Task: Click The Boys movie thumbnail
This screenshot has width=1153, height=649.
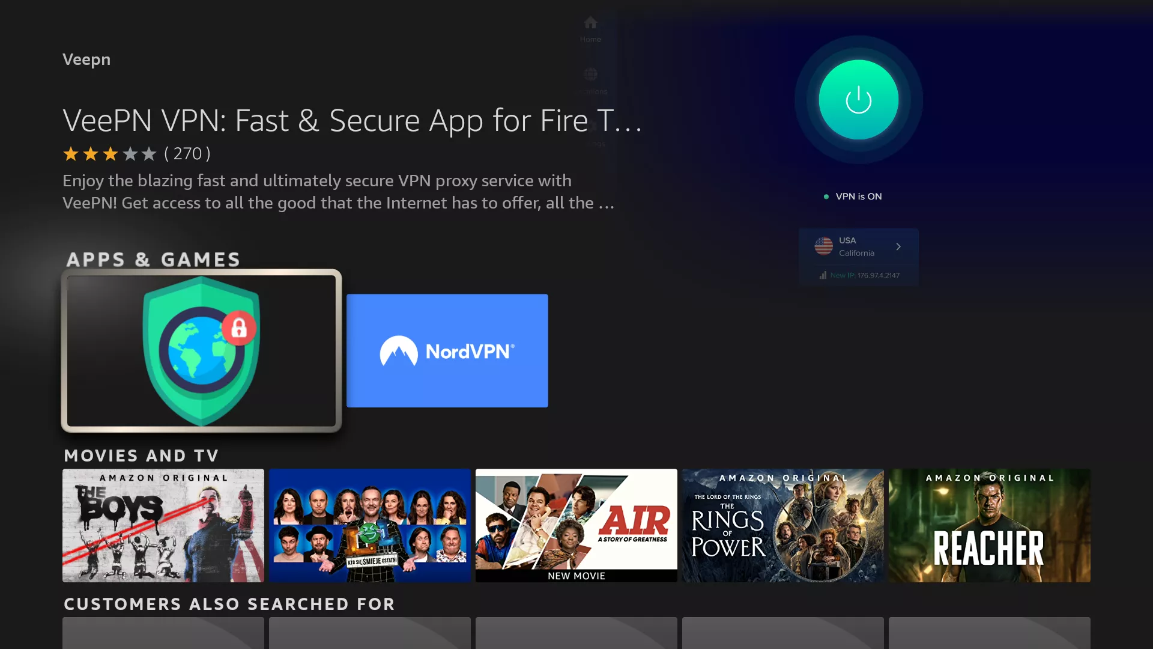Action: pos(163,525)
